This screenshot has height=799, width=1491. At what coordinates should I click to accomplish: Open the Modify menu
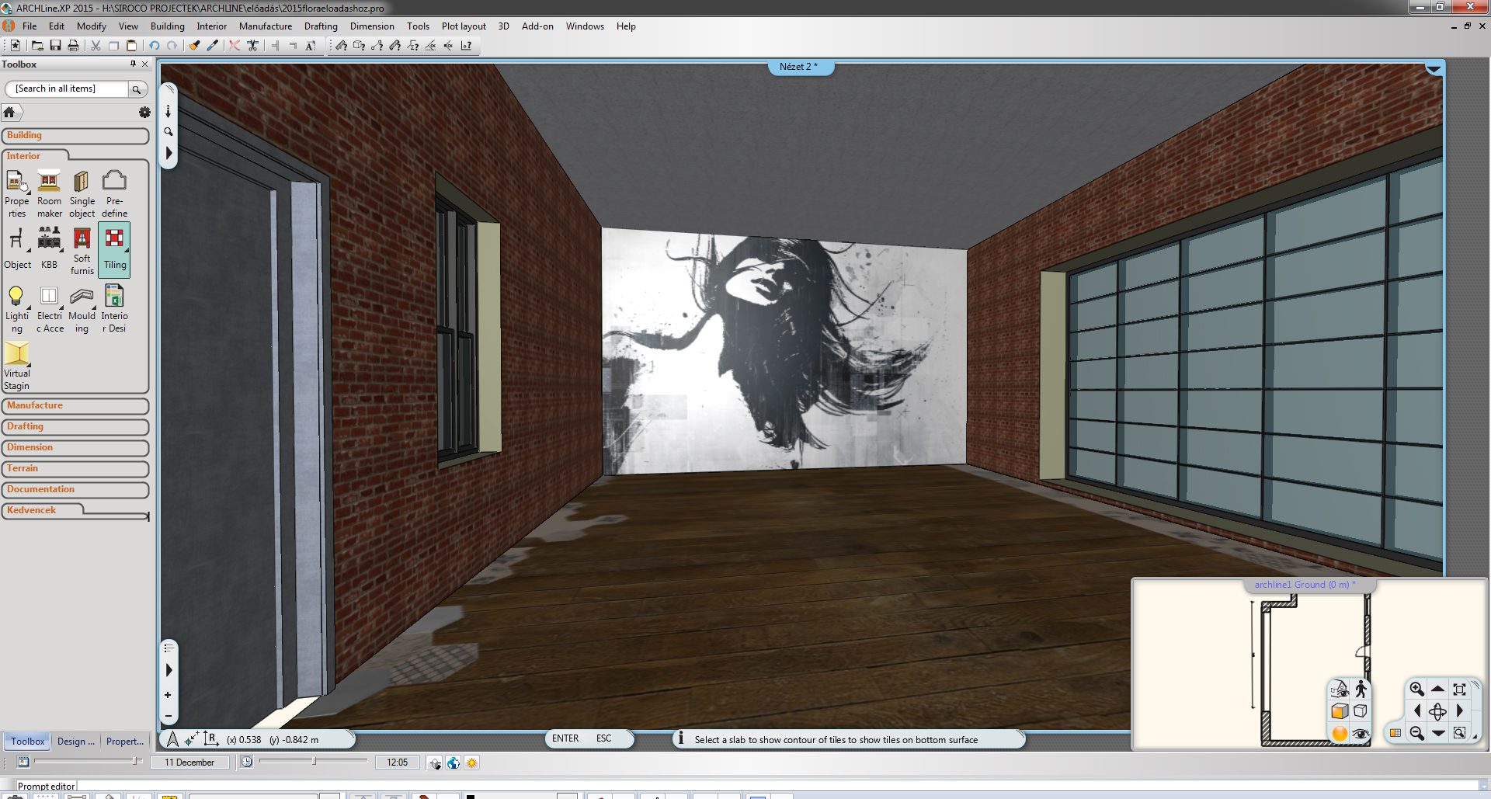(x=92, y=26)
